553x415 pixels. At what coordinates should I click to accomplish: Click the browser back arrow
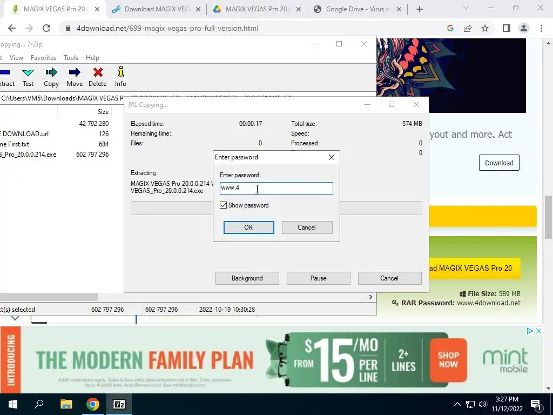12,28
